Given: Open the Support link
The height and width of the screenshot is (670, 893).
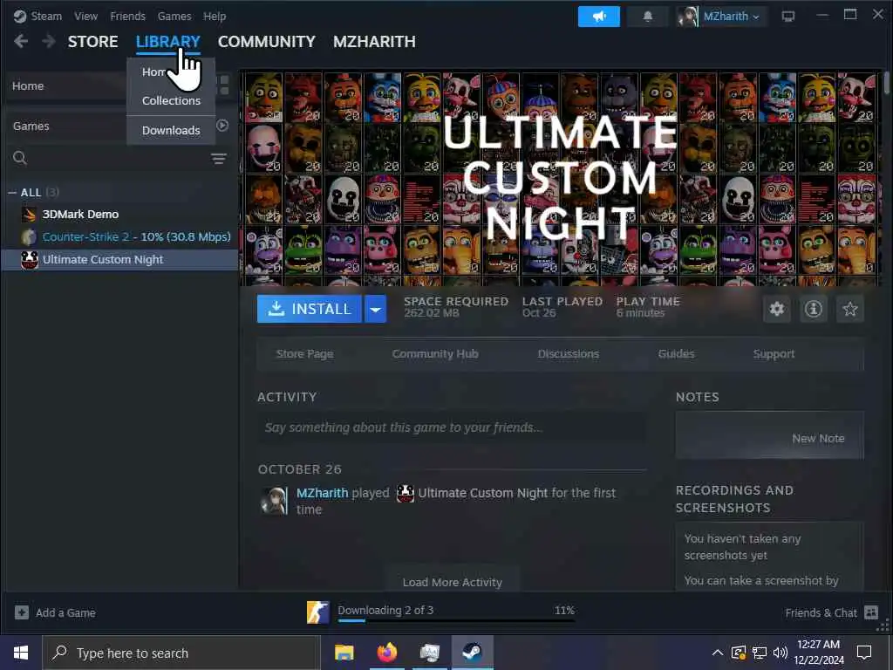Looking at the screenshot, I should 774,354.
